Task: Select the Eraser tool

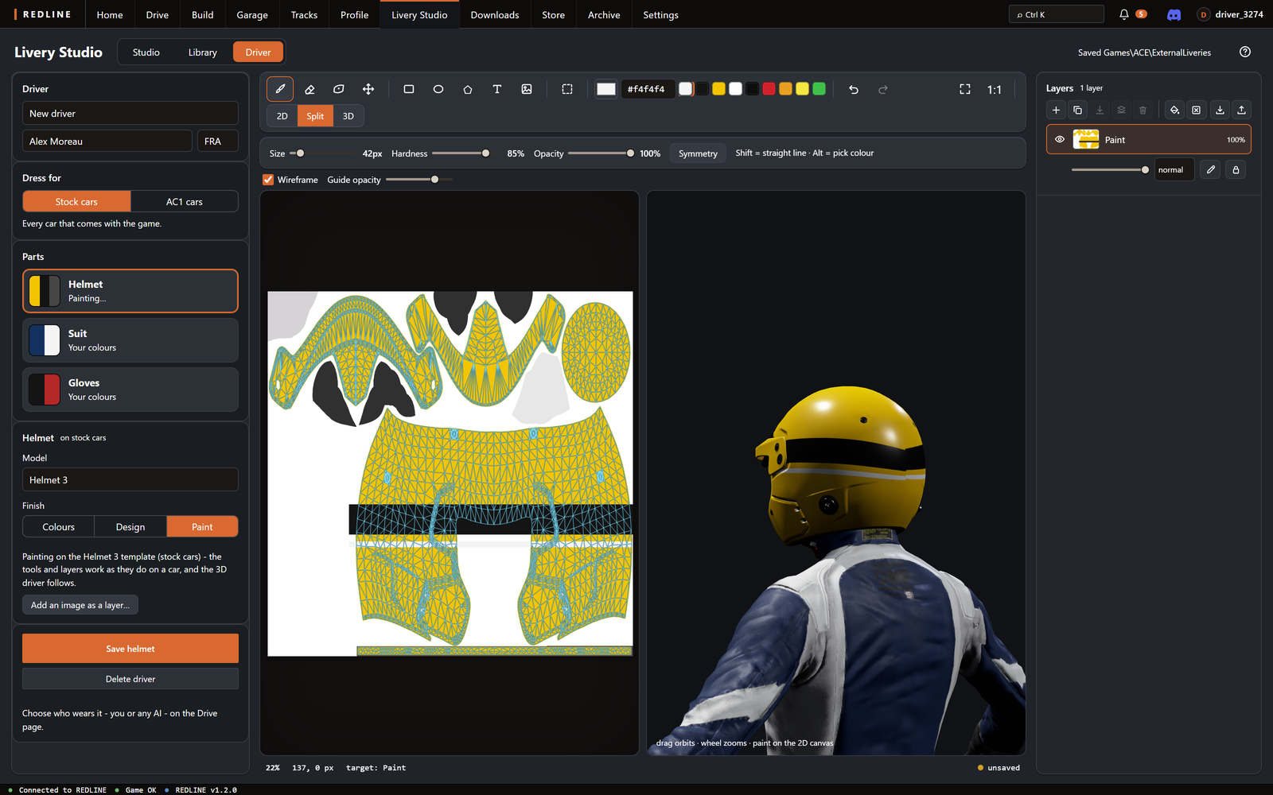Action: [309, 89]
